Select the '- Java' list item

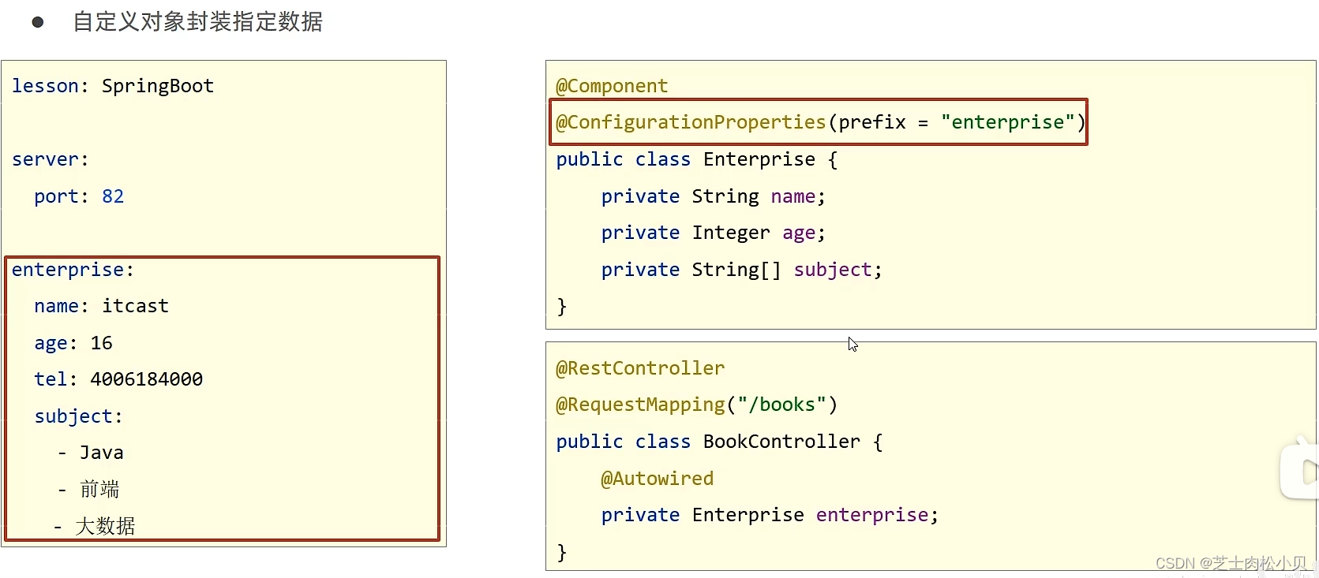pos(91,453)
